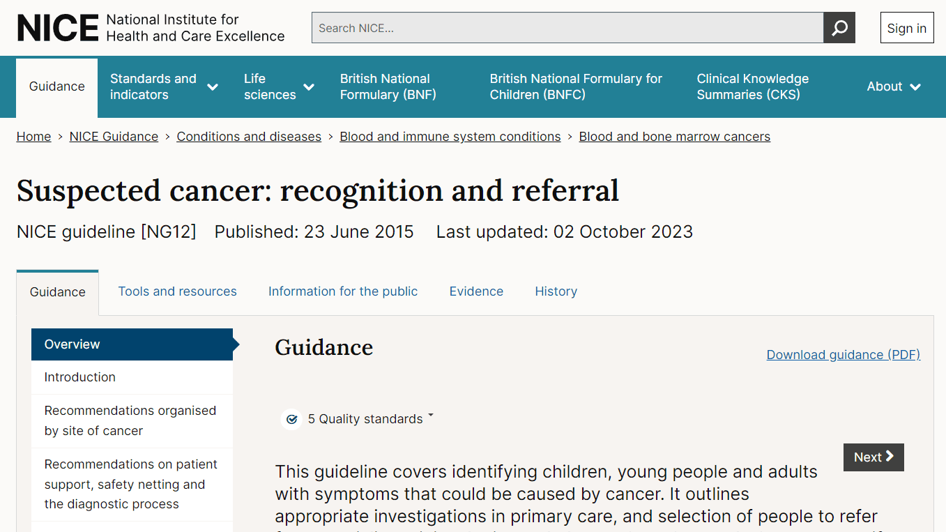Screen dimensions: 946x532
Task: Click the search magnifier icon button
Action: tap(839, 28)
